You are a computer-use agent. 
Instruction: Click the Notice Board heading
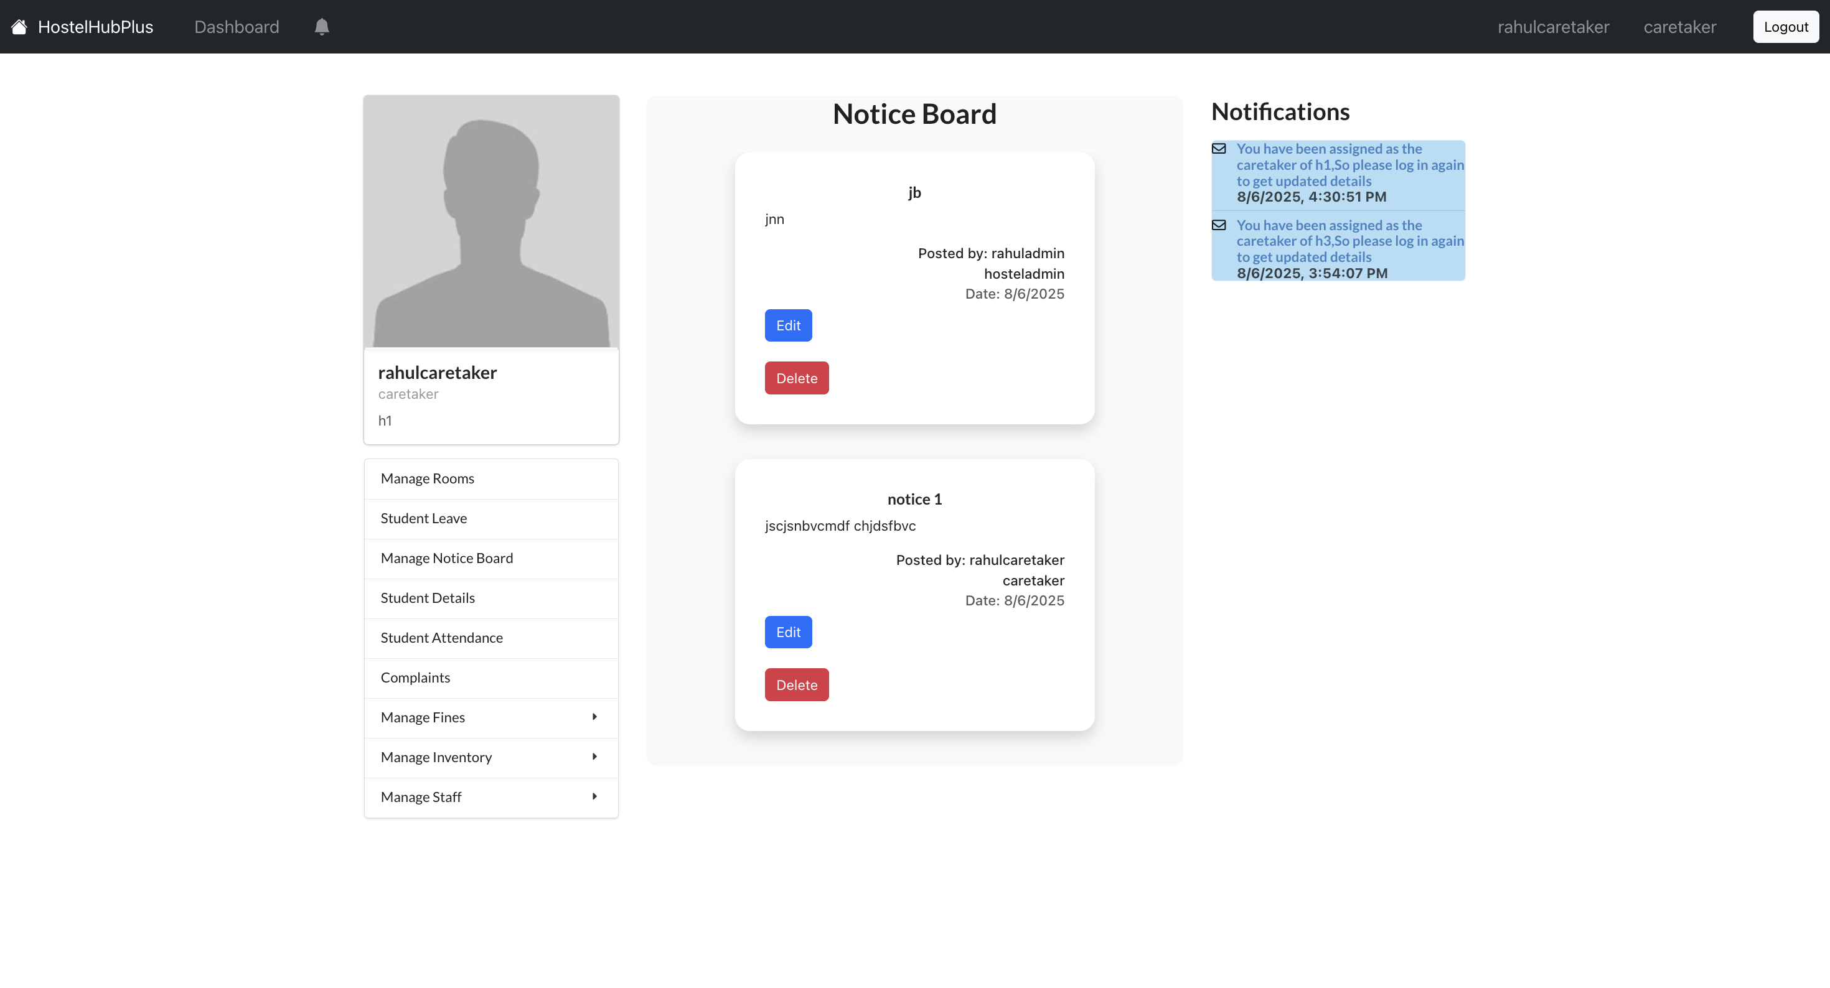click(x=914, y=114)
